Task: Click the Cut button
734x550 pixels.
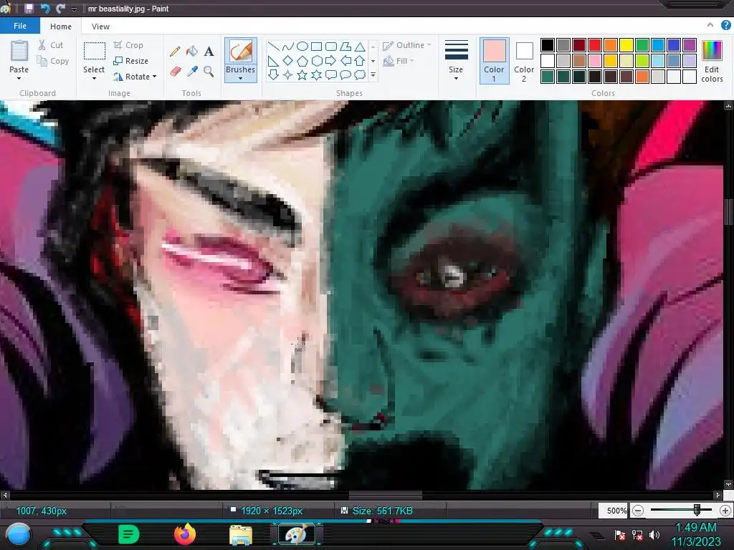Action: (x=51, y=45)
